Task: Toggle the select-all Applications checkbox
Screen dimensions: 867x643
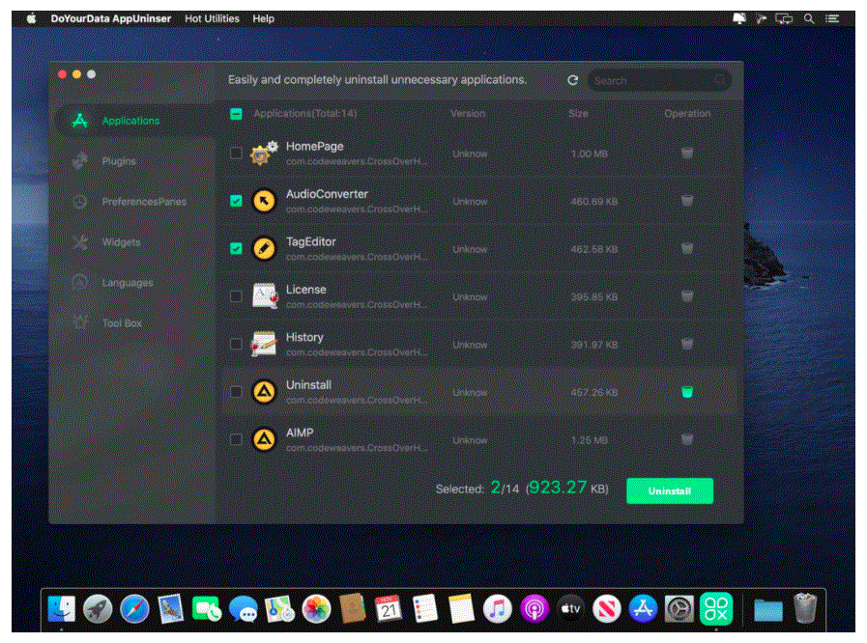Action: (236, 114)
